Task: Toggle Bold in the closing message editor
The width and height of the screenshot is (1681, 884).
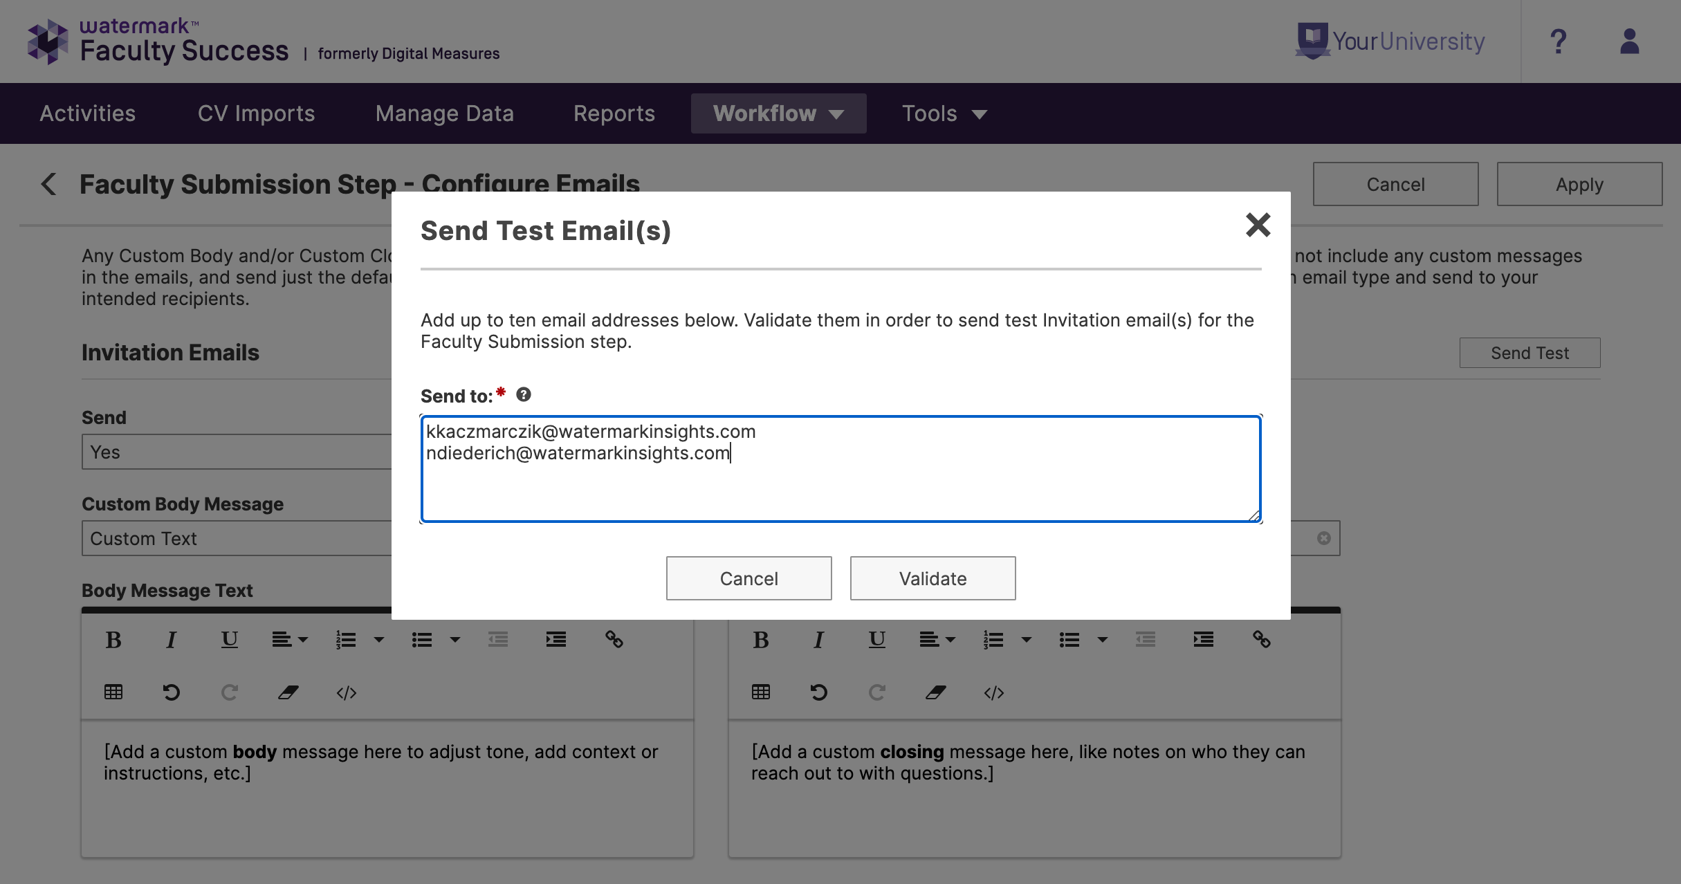Action: click(x=761, y=640)
